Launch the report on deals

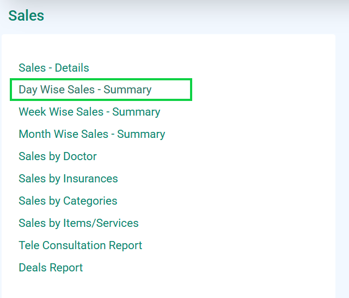[x=51, y=268]
